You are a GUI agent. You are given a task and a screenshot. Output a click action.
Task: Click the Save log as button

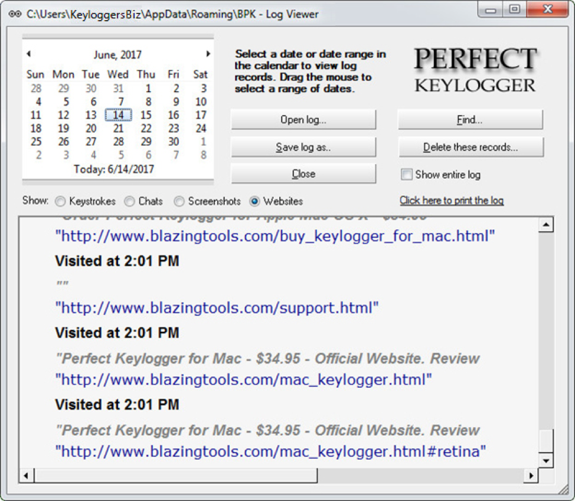coord(303,146)
